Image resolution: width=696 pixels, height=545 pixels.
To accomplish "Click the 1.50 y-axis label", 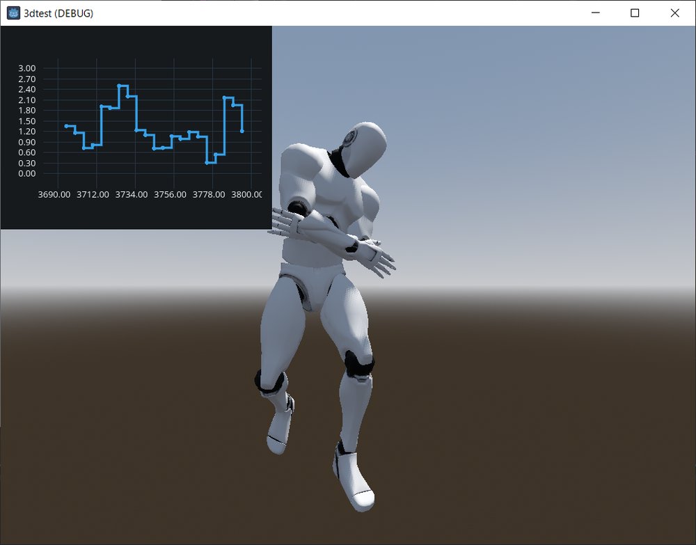I will click(26, 121).
